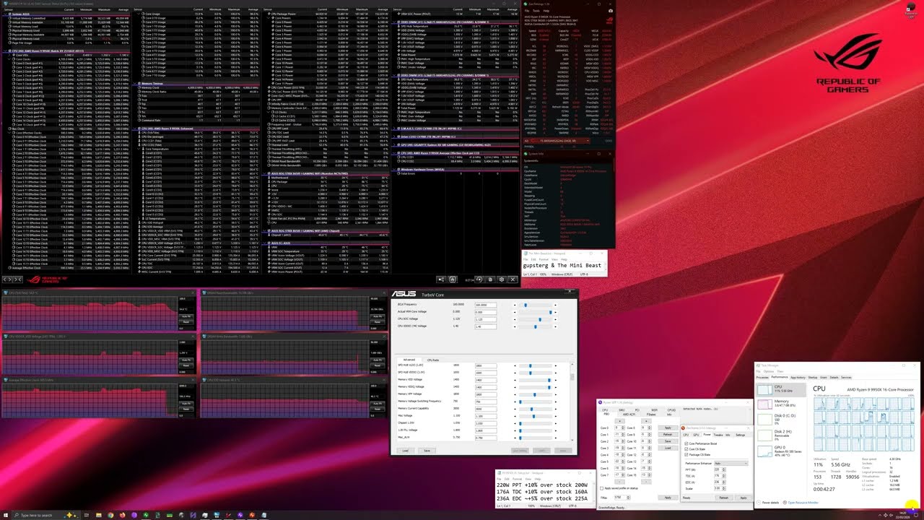Click Auto Fit on CPU (Tctl/Tdie) graph
Image resolution: width=924 pixels, height=520 pixels.
(x=186, y=316)
